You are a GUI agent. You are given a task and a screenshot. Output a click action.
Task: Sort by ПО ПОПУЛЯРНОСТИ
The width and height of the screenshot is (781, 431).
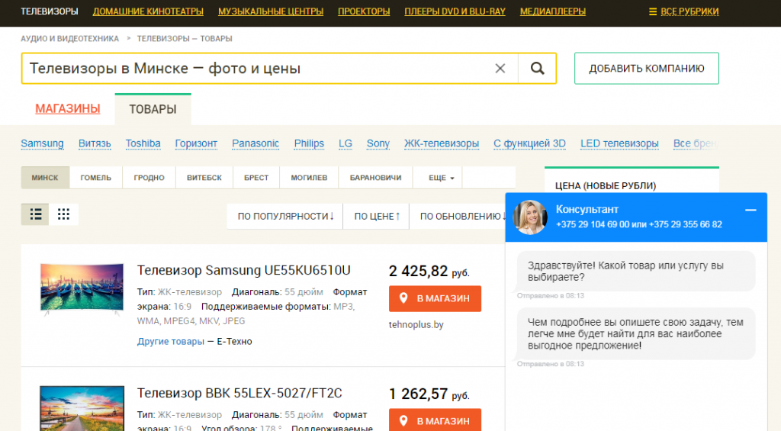[285, 216]
